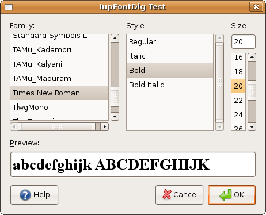Screen dimensions: 266x215
Task: Click the Style list scroll-up arrow
Action: pos(219,38)
